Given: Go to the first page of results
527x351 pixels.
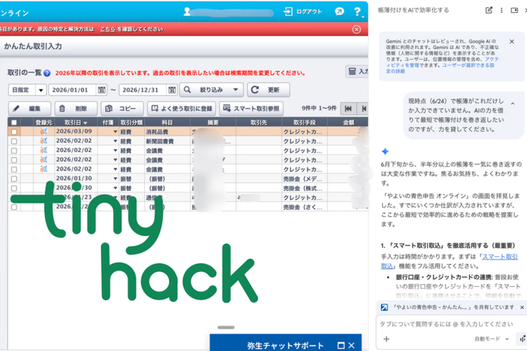Looking at the screenshot, I should coord(348,108).
